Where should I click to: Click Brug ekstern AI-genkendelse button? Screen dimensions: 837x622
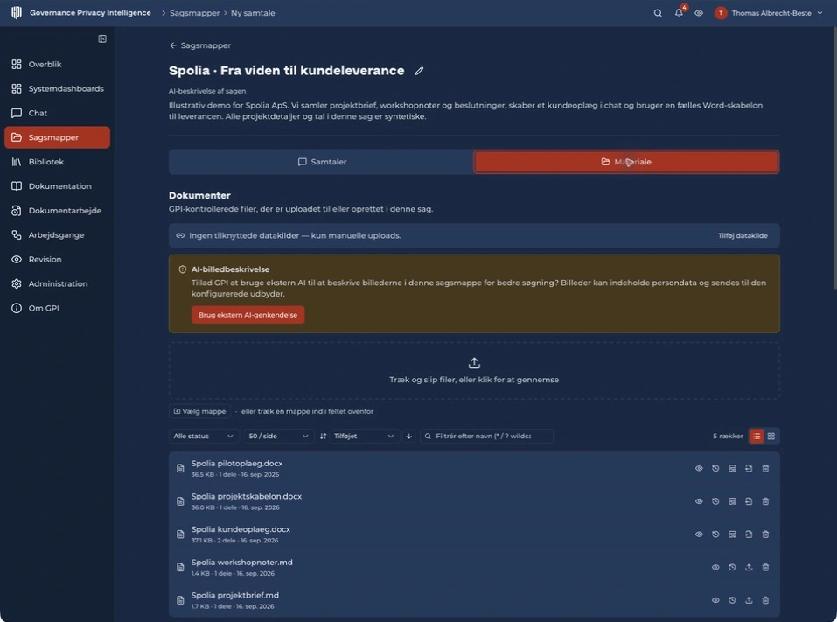(x=248, y=315)
